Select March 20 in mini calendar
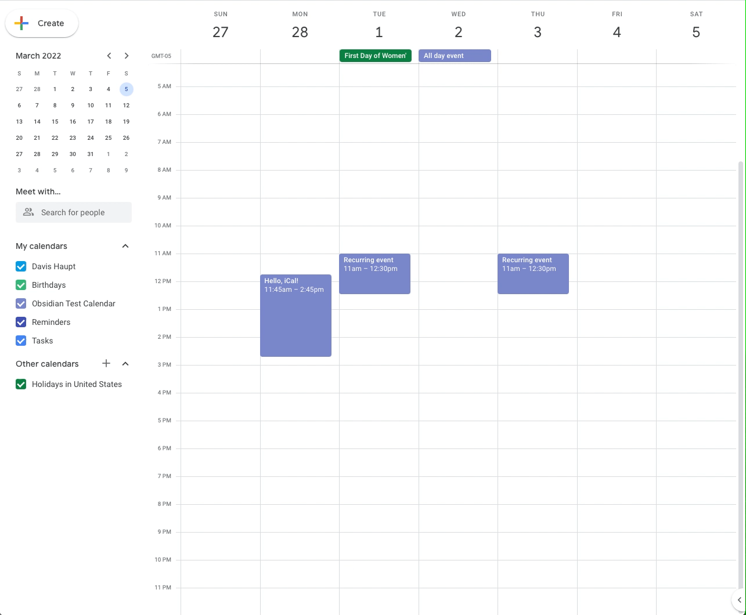The image size is (746, 615). point(19,138)
